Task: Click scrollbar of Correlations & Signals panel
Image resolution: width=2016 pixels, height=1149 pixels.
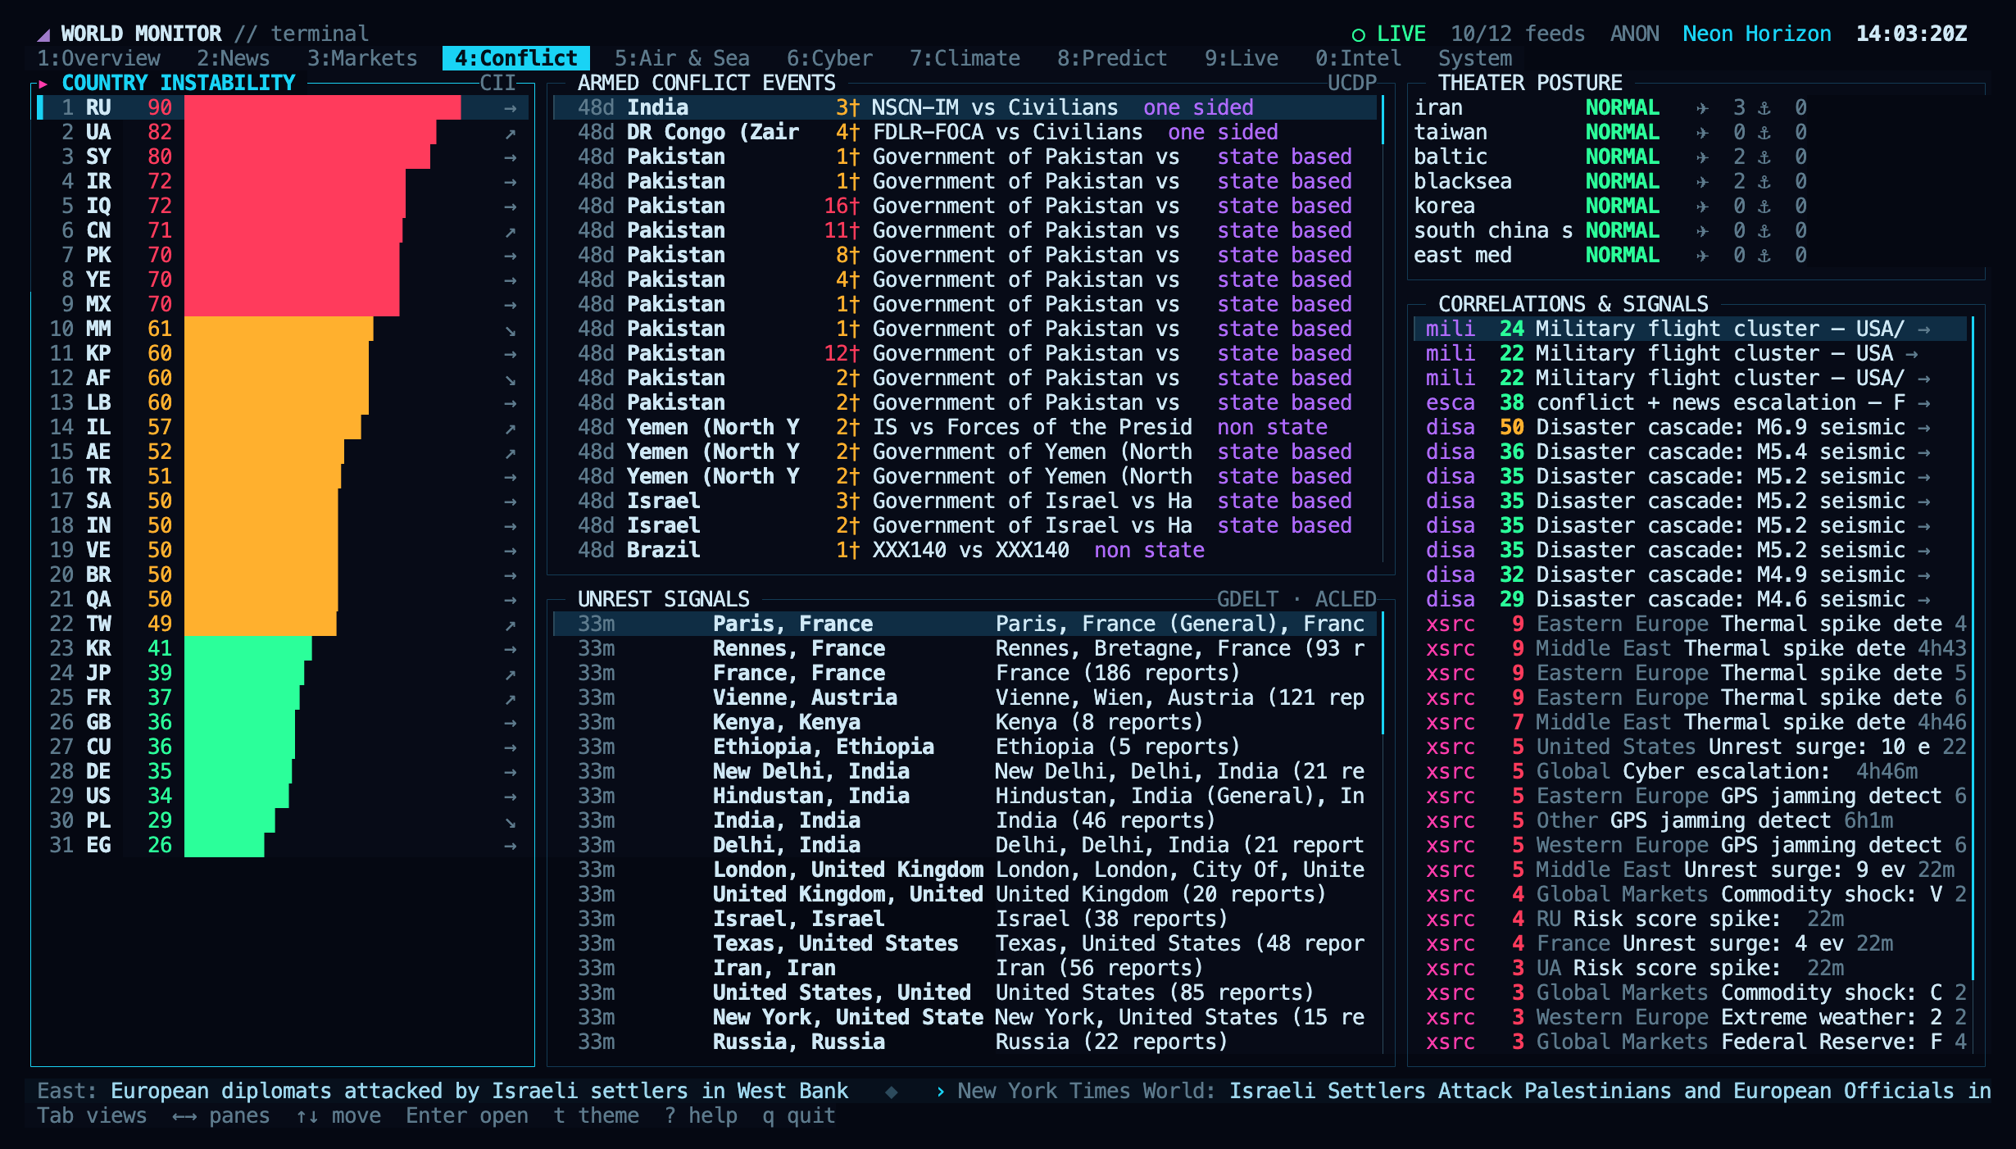Action: pos(1973,648)
